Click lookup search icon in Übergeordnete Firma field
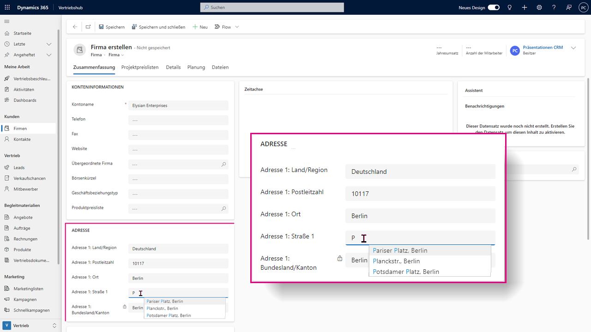 pyautogui.click(x=224, y=164)
